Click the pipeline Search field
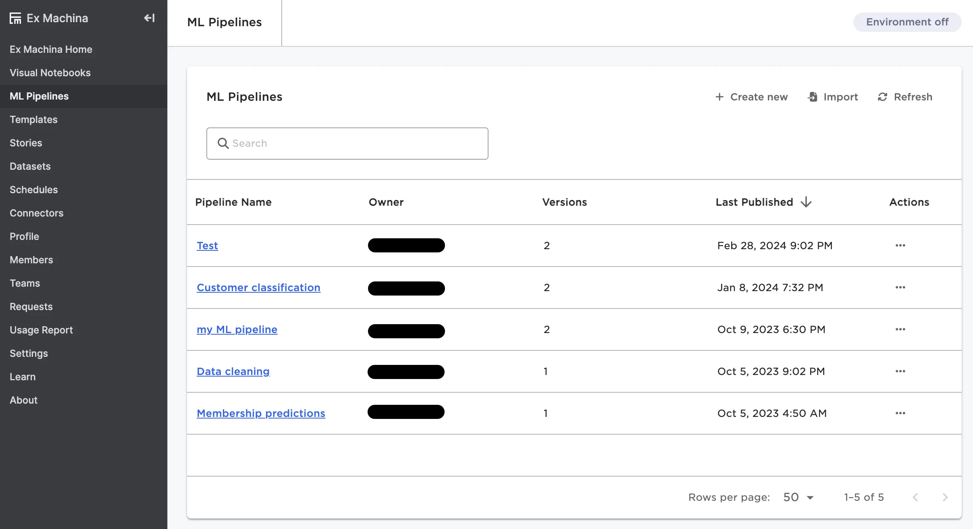 click(347, 144)
